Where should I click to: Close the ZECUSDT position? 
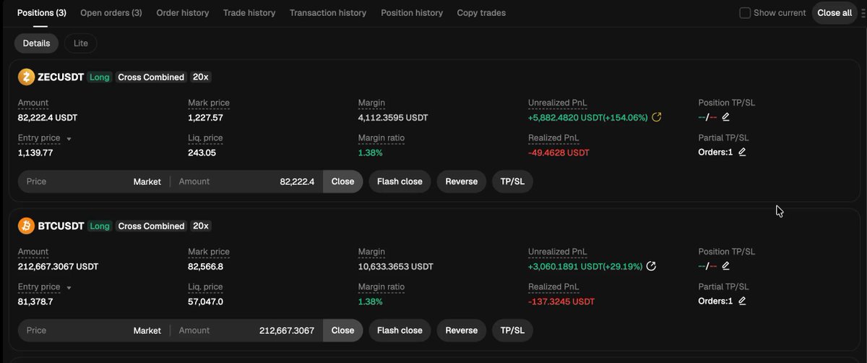(342, 181)
